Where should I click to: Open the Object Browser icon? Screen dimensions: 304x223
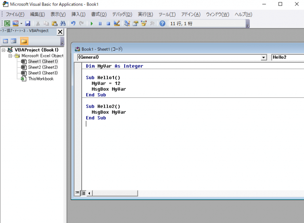click(x=144, y=23)
